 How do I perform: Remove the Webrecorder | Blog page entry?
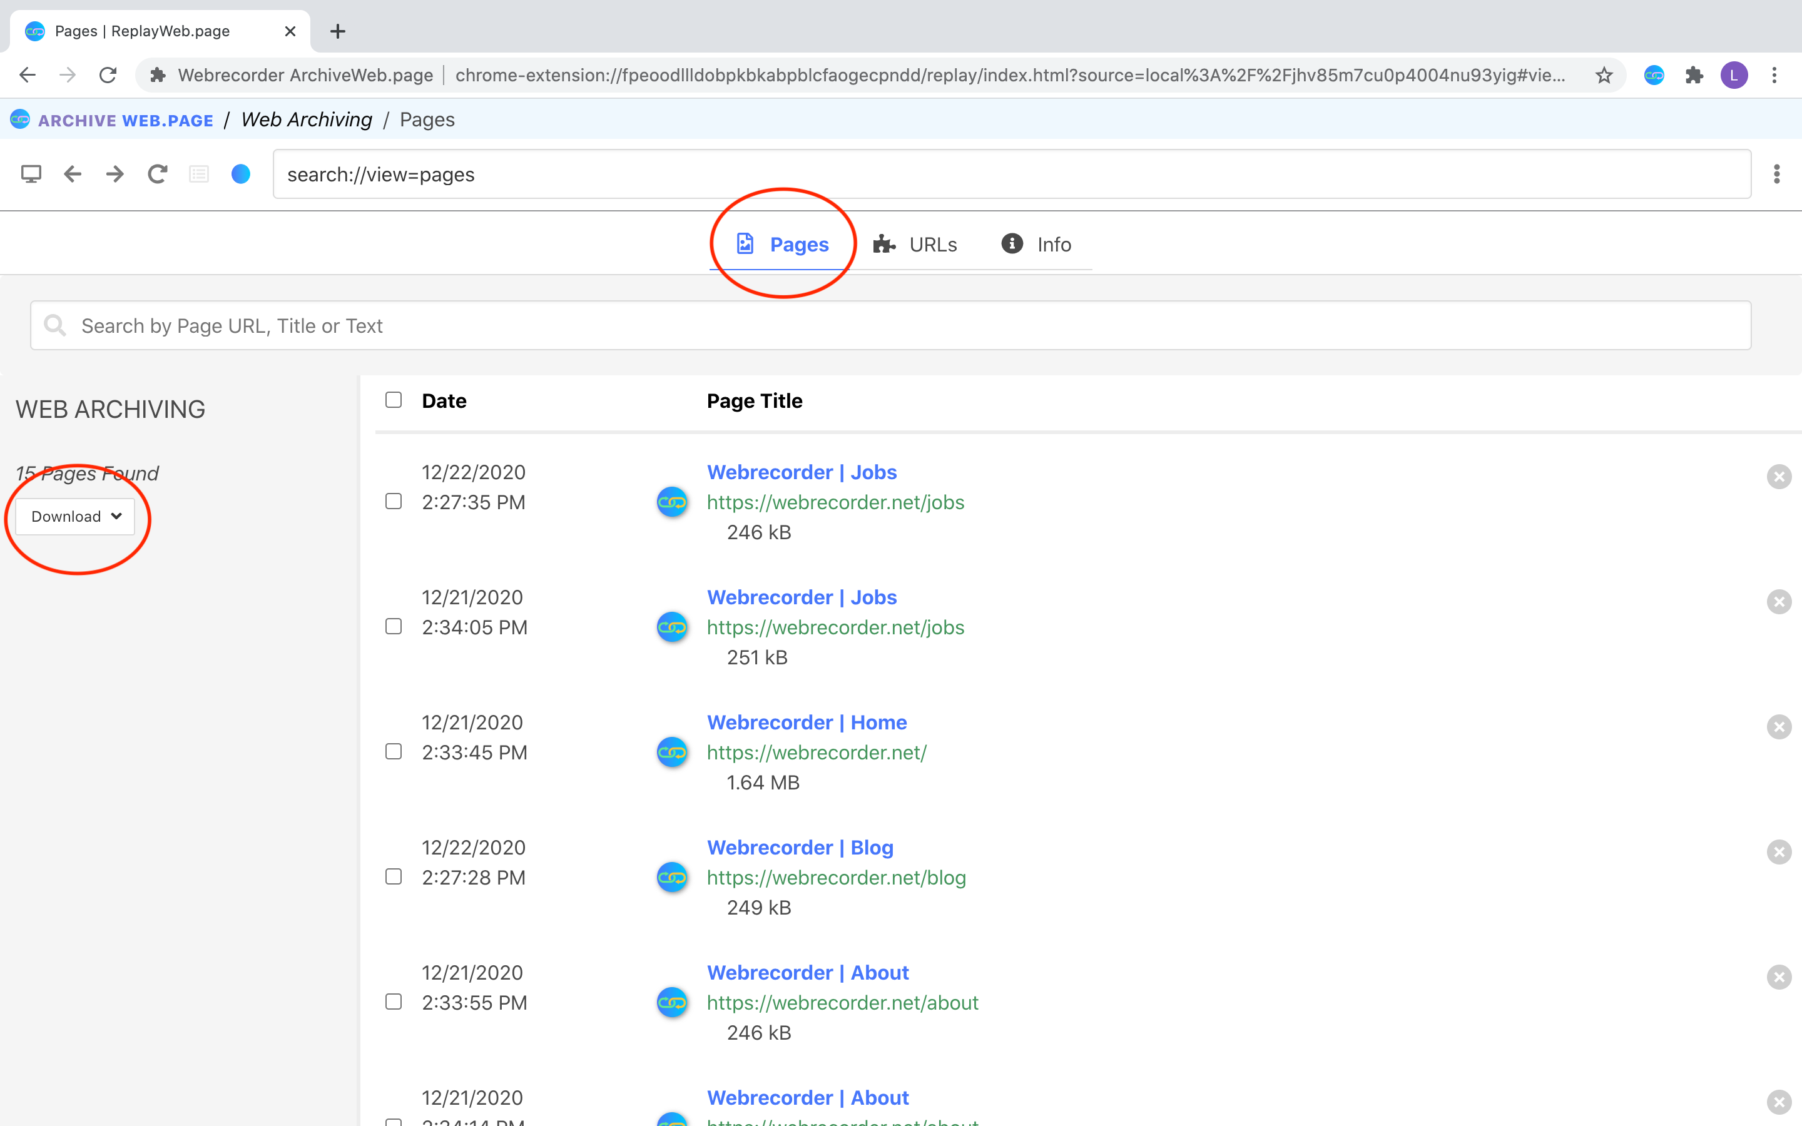tap(1779, 852)
